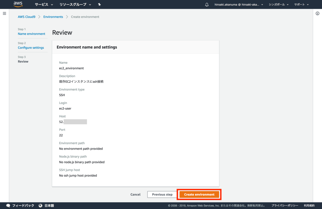Click the Create environment breadcrumb text
The image size is (322, 209).
85,17
